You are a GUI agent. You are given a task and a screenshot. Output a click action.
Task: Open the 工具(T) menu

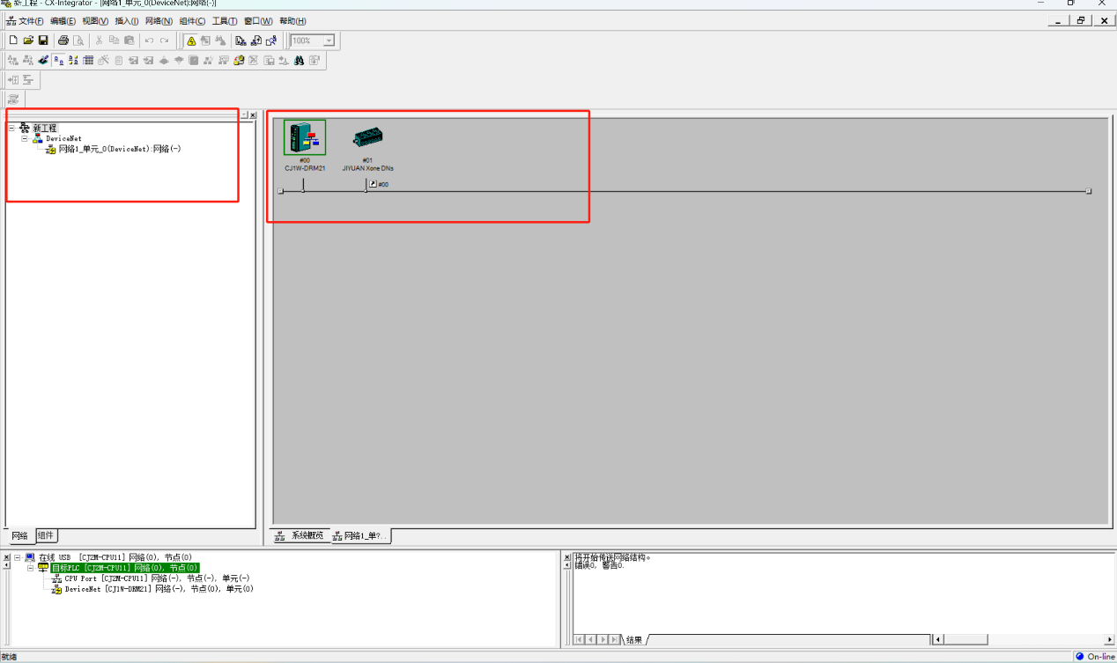click(x=225, y=21)
